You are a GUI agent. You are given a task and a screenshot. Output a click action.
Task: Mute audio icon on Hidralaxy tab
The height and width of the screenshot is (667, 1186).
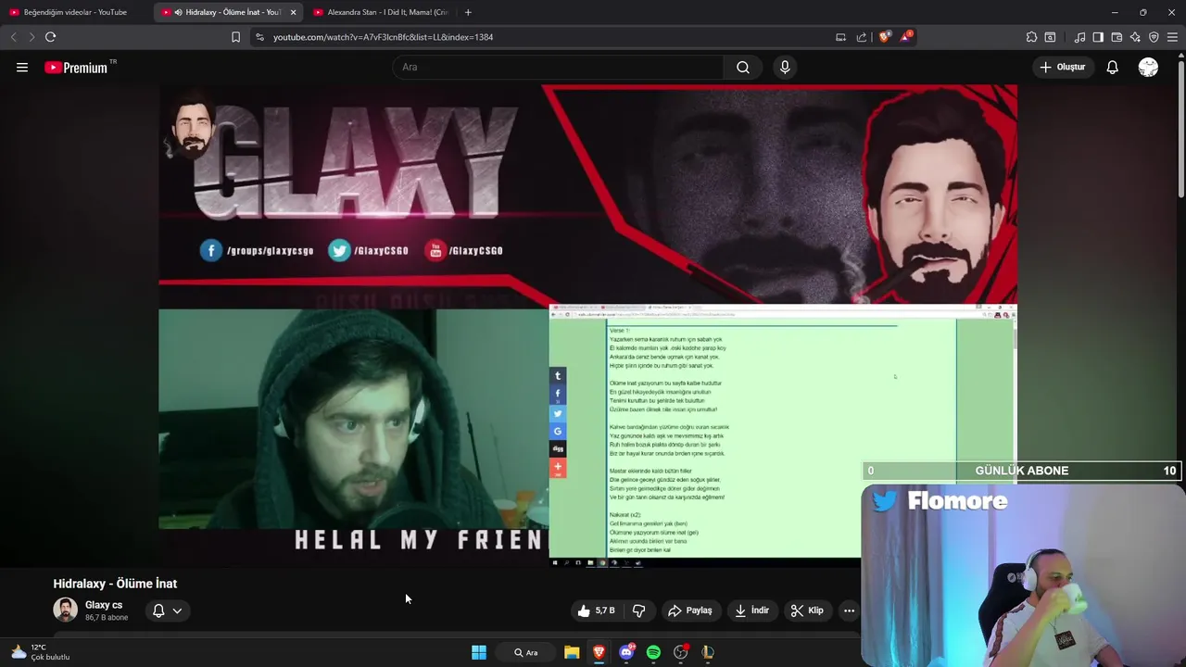click(x=178, y=12)
